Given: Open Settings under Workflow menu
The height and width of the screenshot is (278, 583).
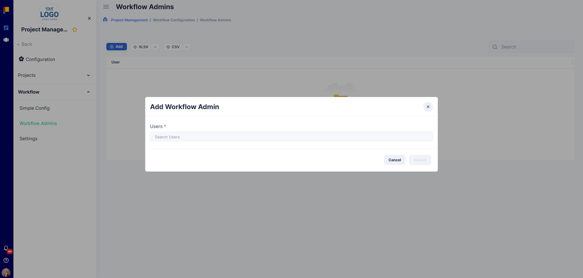Looking at the screenshot, I should point(28,138).
